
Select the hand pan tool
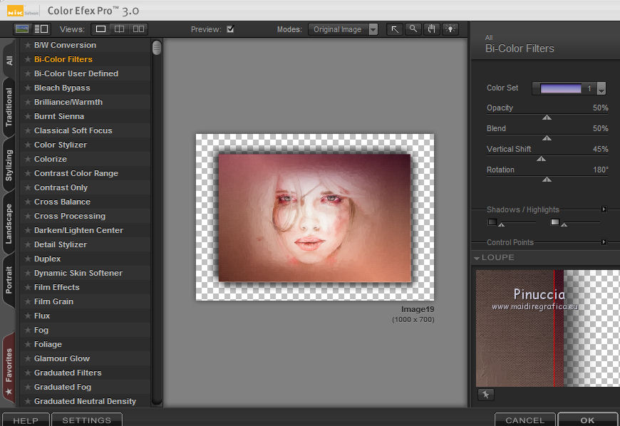[x=432, y=29]
